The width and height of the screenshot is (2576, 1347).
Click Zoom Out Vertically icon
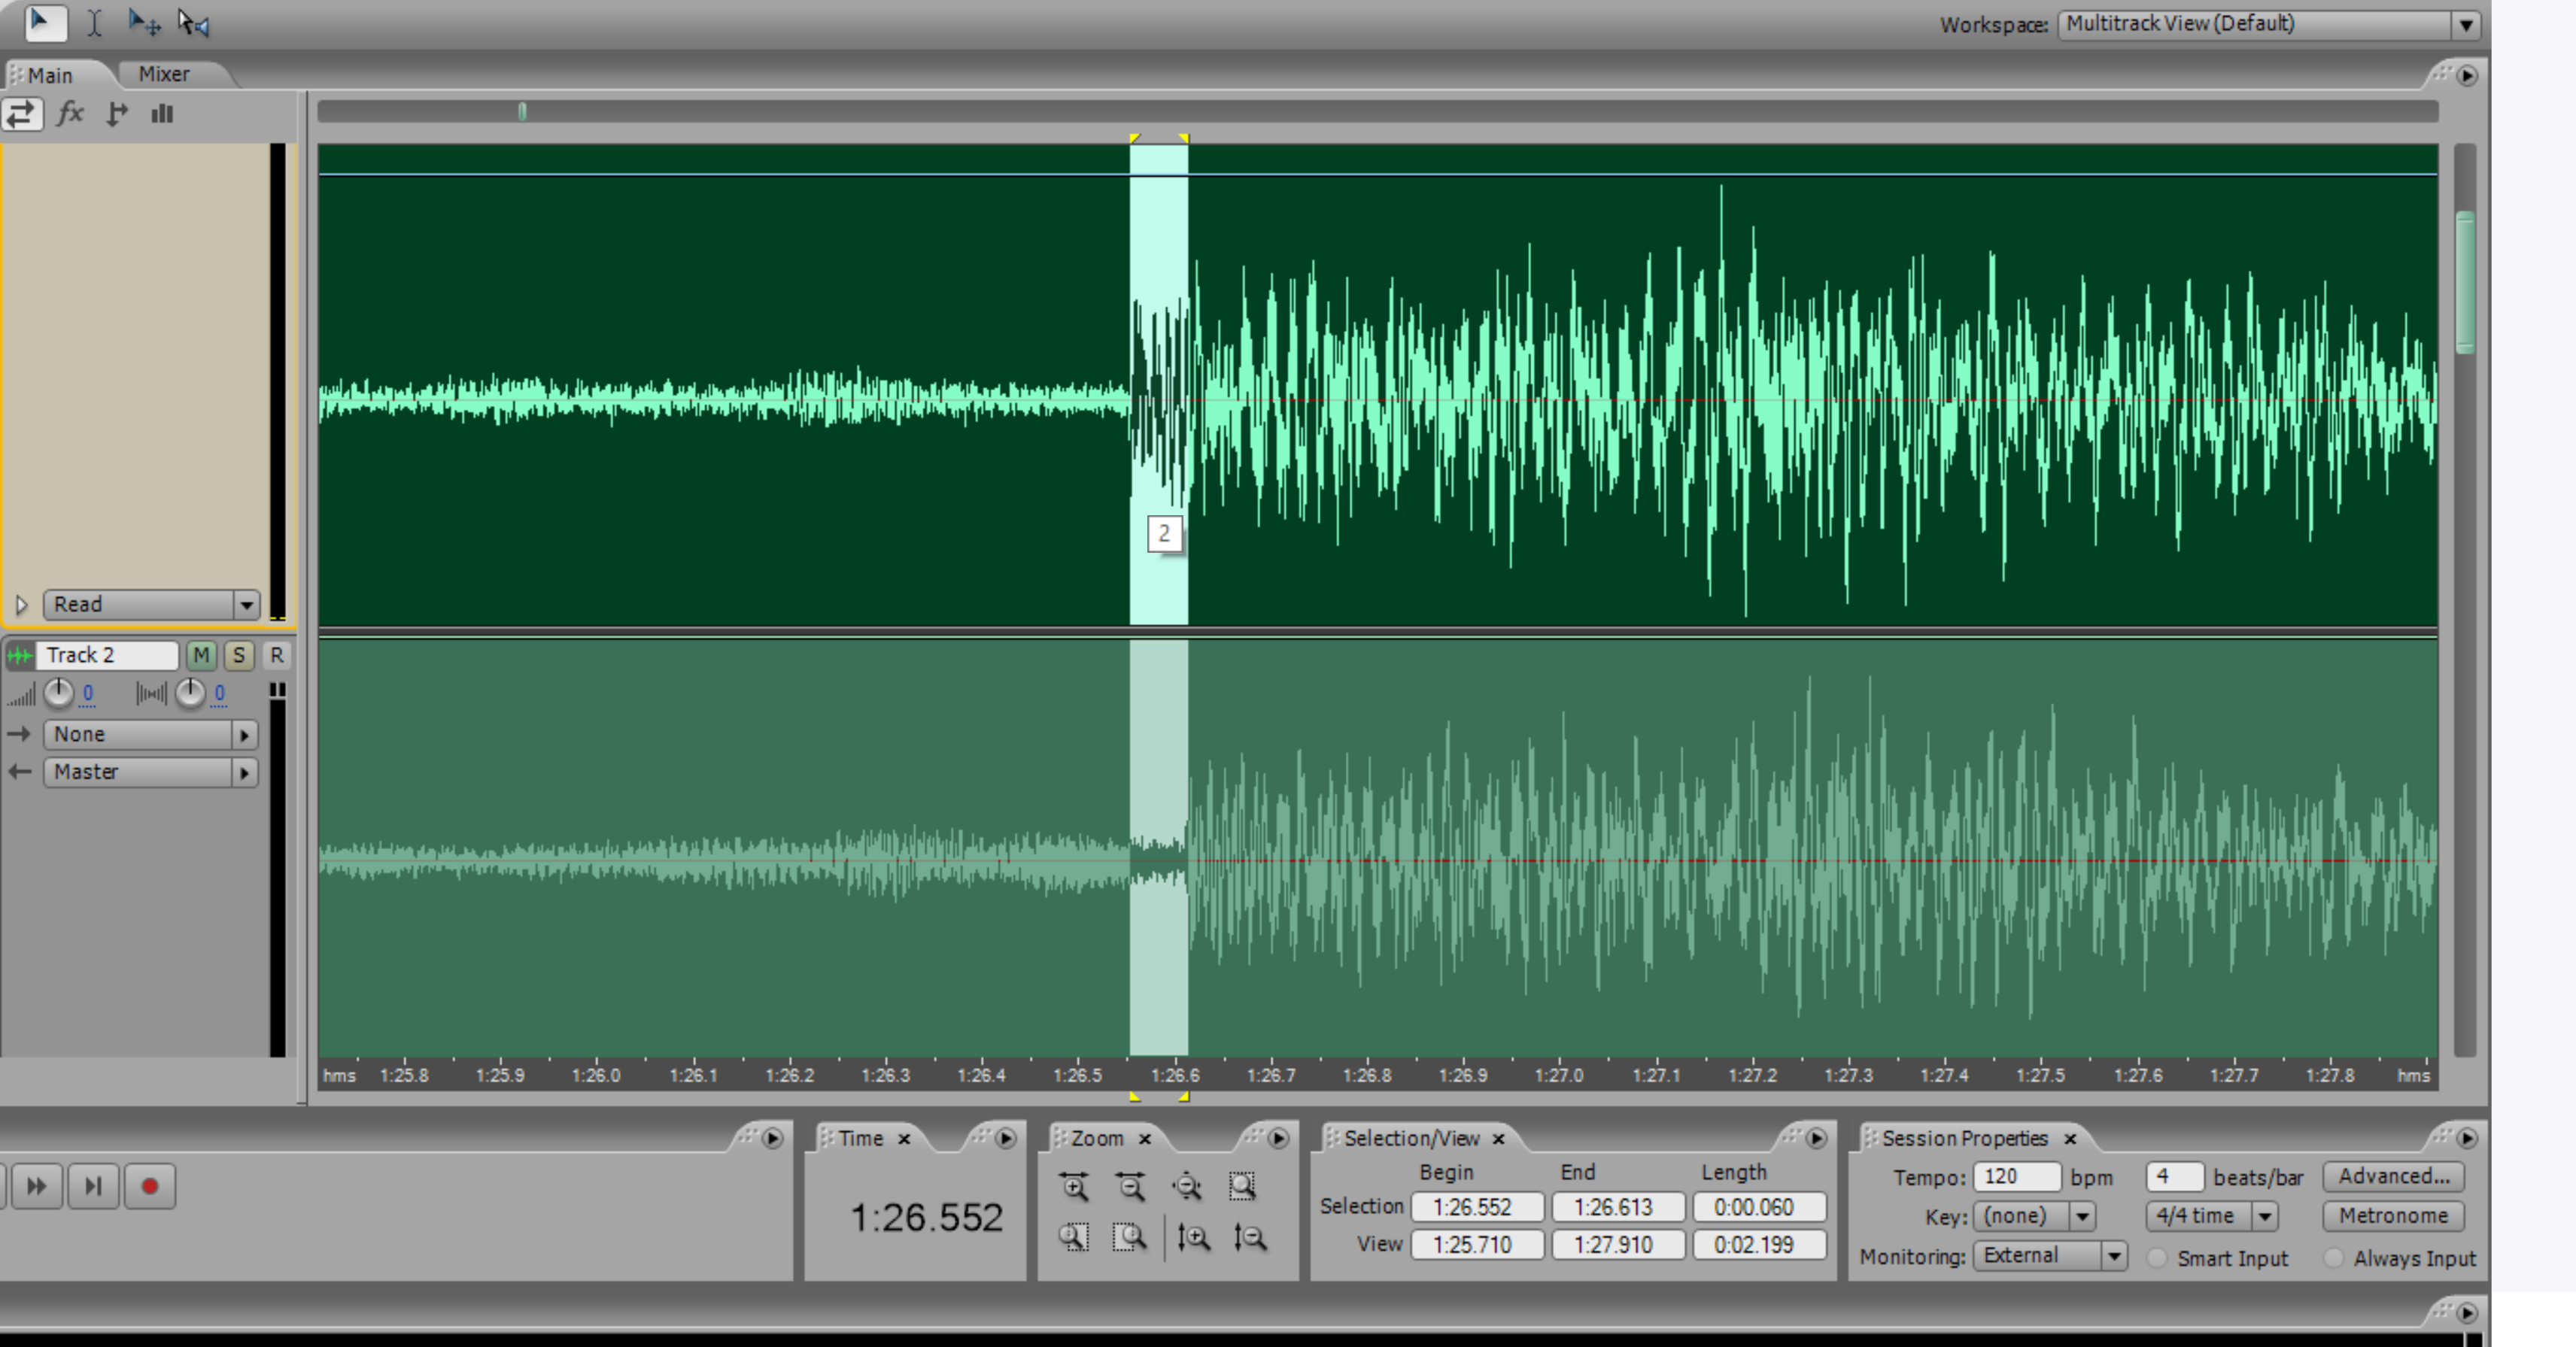point(1249,1238)
